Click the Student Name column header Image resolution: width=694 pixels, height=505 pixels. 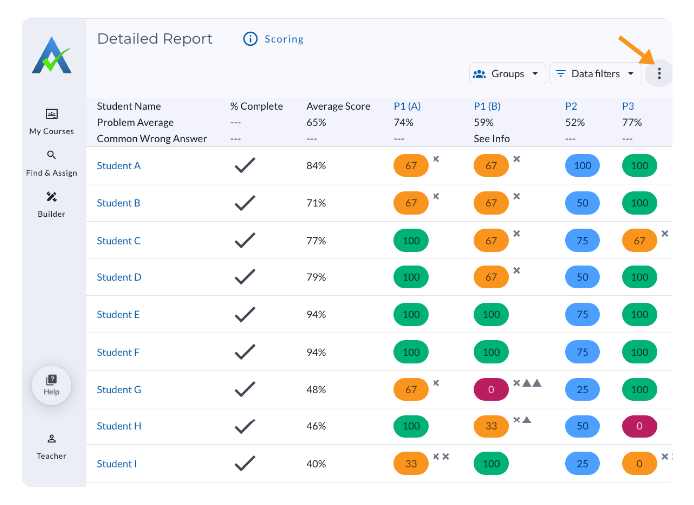pyautogui.click(x=129, y=106)
